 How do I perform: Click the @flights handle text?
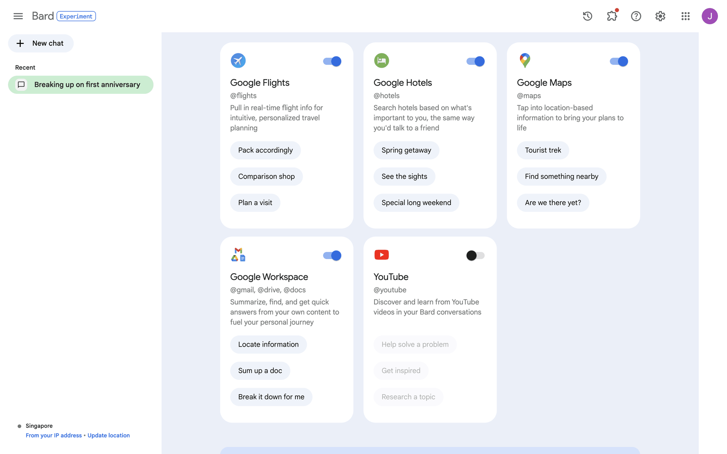243,96
